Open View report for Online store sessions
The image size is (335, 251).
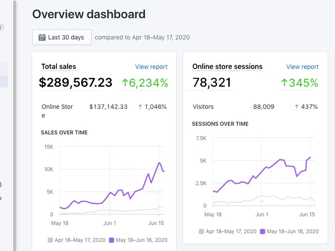pos(302,67)
